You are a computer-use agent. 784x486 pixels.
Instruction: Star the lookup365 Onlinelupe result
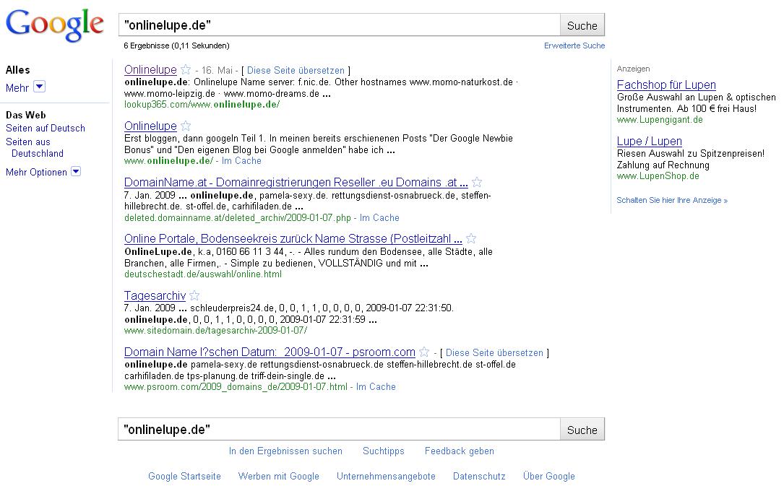[186, 69]
